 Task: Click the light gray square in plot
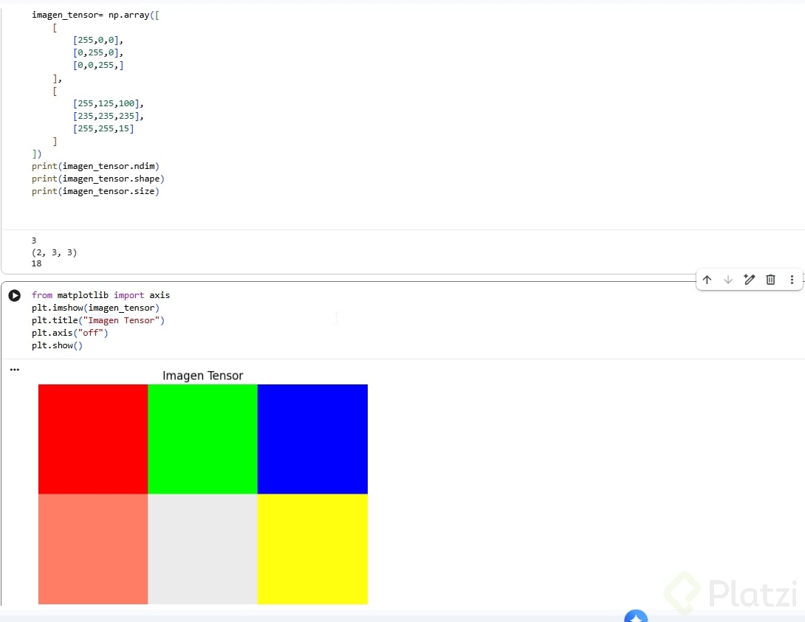(x=203, y=549)
